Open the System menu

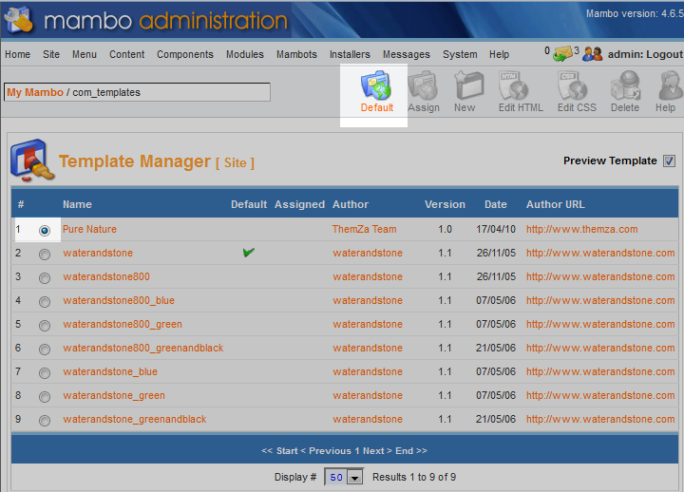point(460,54)
